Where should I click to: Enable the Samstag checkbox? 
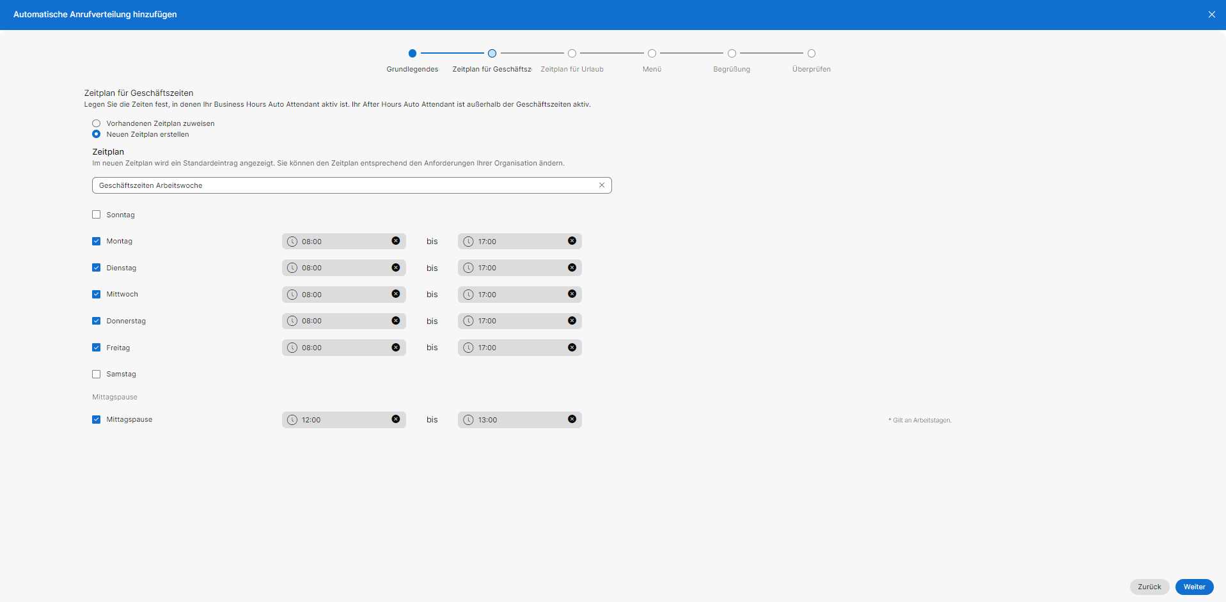[x=97, y=374]
